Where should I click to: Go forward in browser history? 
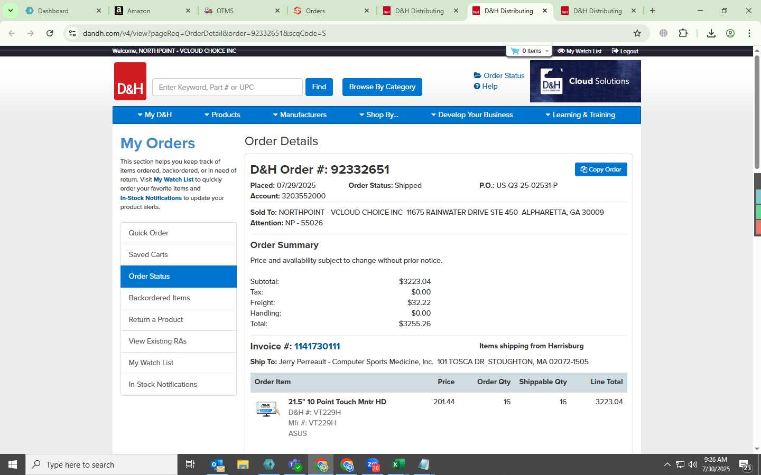click(x=31, y=33)
